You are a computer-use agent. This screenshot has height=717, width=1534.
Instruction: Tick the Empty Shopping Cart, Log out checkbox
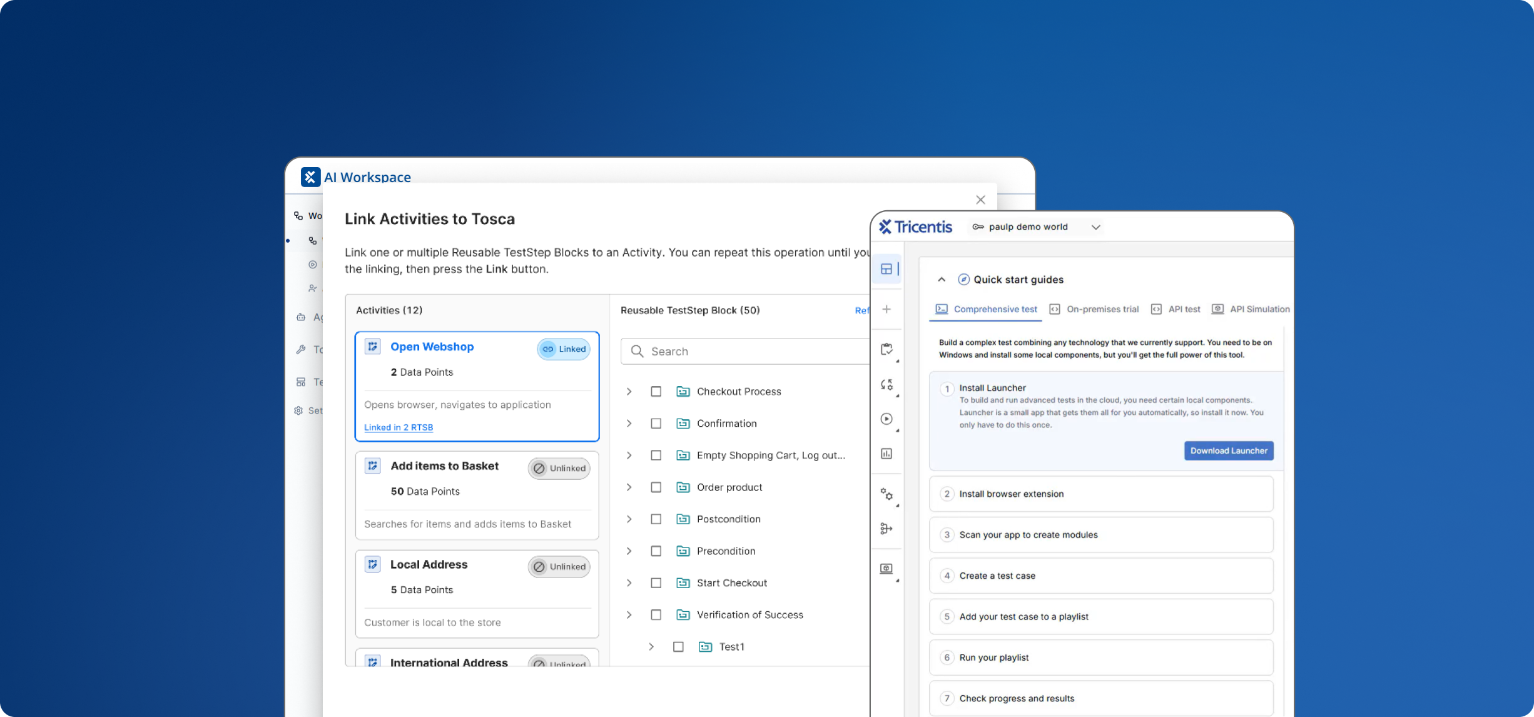point(656,455)
